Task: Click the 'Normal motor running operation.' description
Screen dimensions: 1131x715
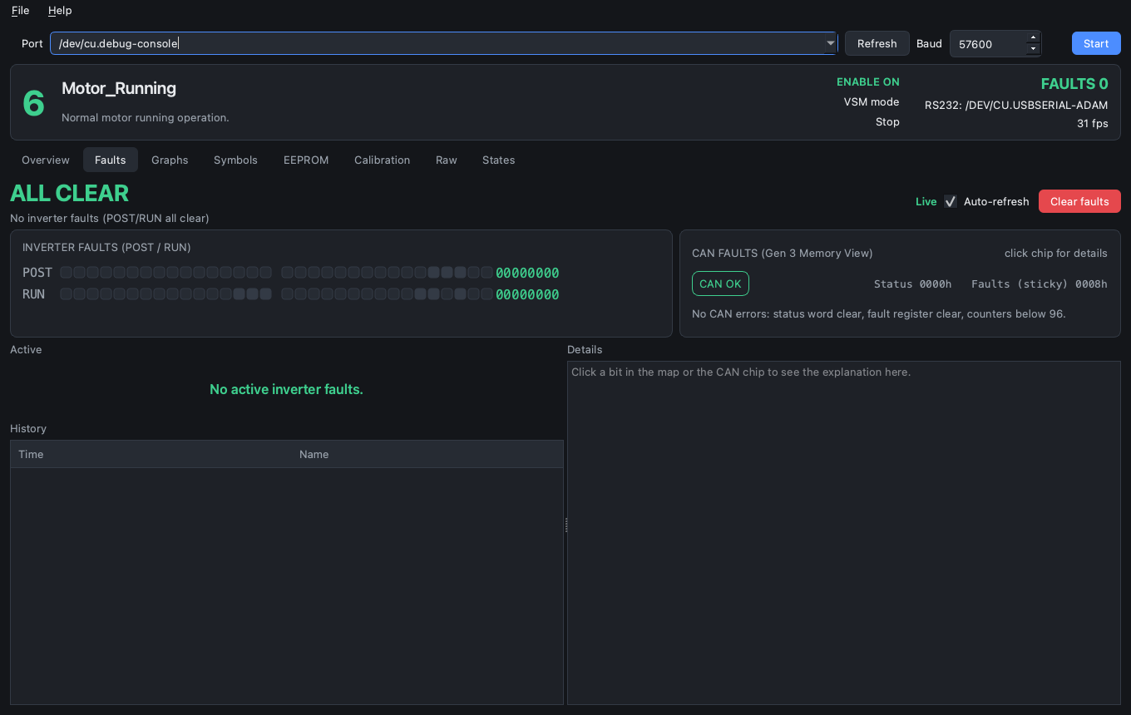Action: point(146,117)
